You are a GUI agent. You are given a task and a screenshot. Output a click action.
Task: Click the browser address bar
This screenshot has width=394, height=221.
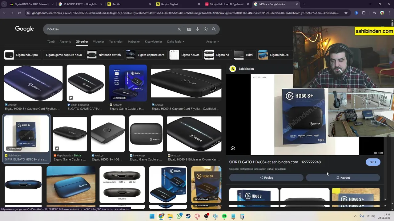point(185,13)
